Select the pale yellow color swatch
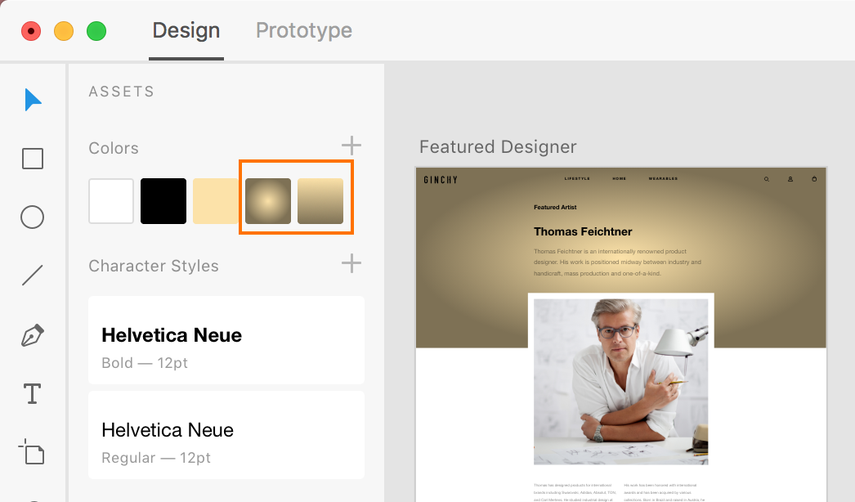Viewport: 855px width, 502px height. click(216, 201)
